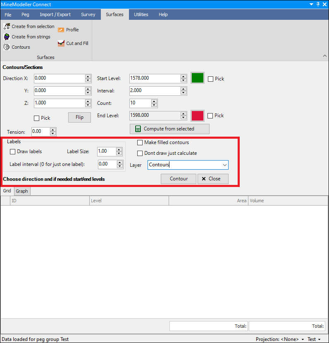Enable the Draw labels checkbox
This screenshot has width=329, height=343.
[13, 151]
